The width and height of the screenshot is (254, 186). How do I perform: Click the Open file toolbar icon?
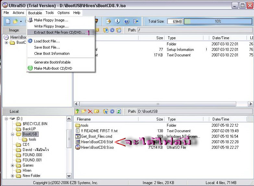[x=15, y=21]
